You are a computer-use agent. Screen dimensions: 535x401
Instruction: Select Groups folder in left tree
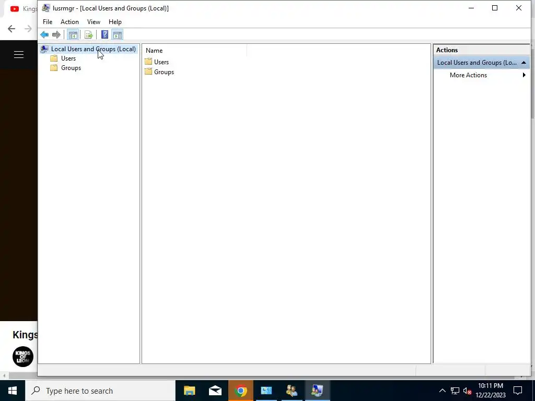point(71,68)
